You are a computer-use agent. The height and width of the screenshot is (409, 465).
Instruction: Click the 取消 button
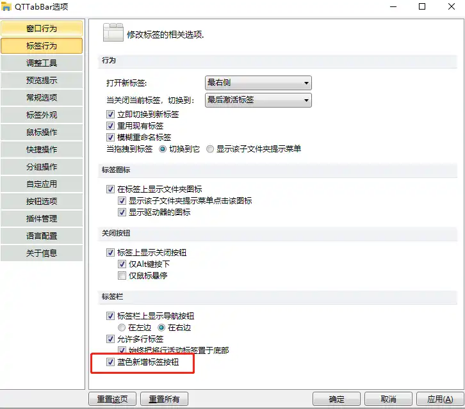click(x=388, y=399)
